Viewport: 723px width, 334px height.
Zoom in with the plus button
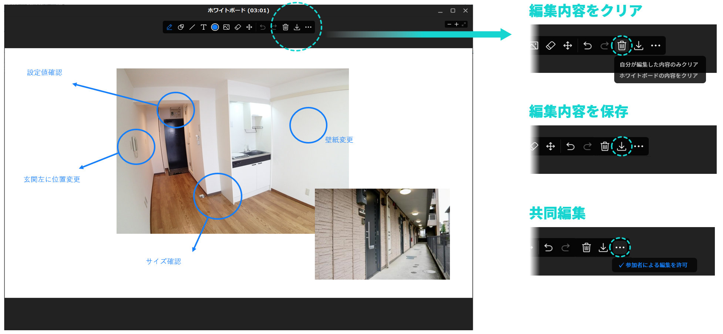coord(457,24)
